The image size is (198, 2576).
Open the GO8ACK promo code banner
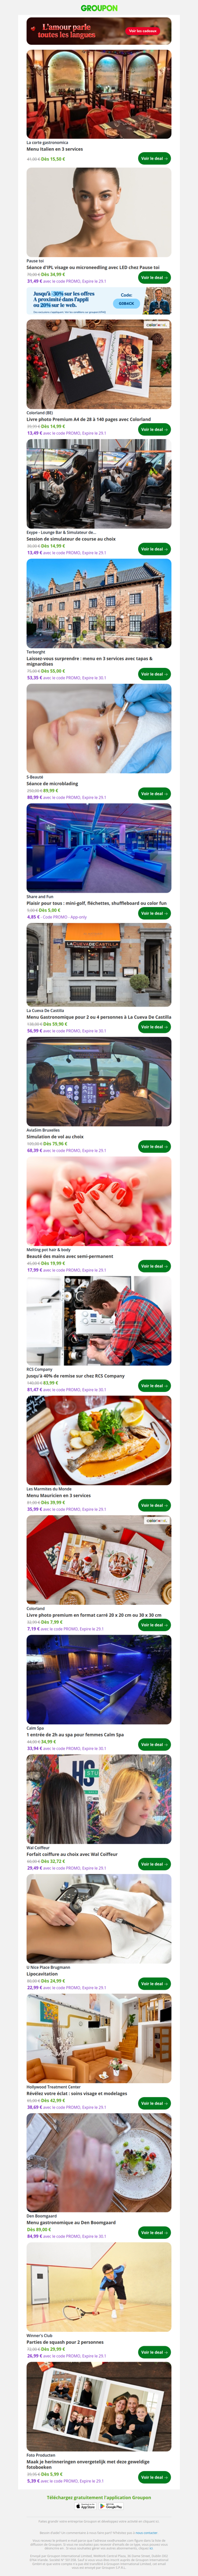[x=99, y=302]
